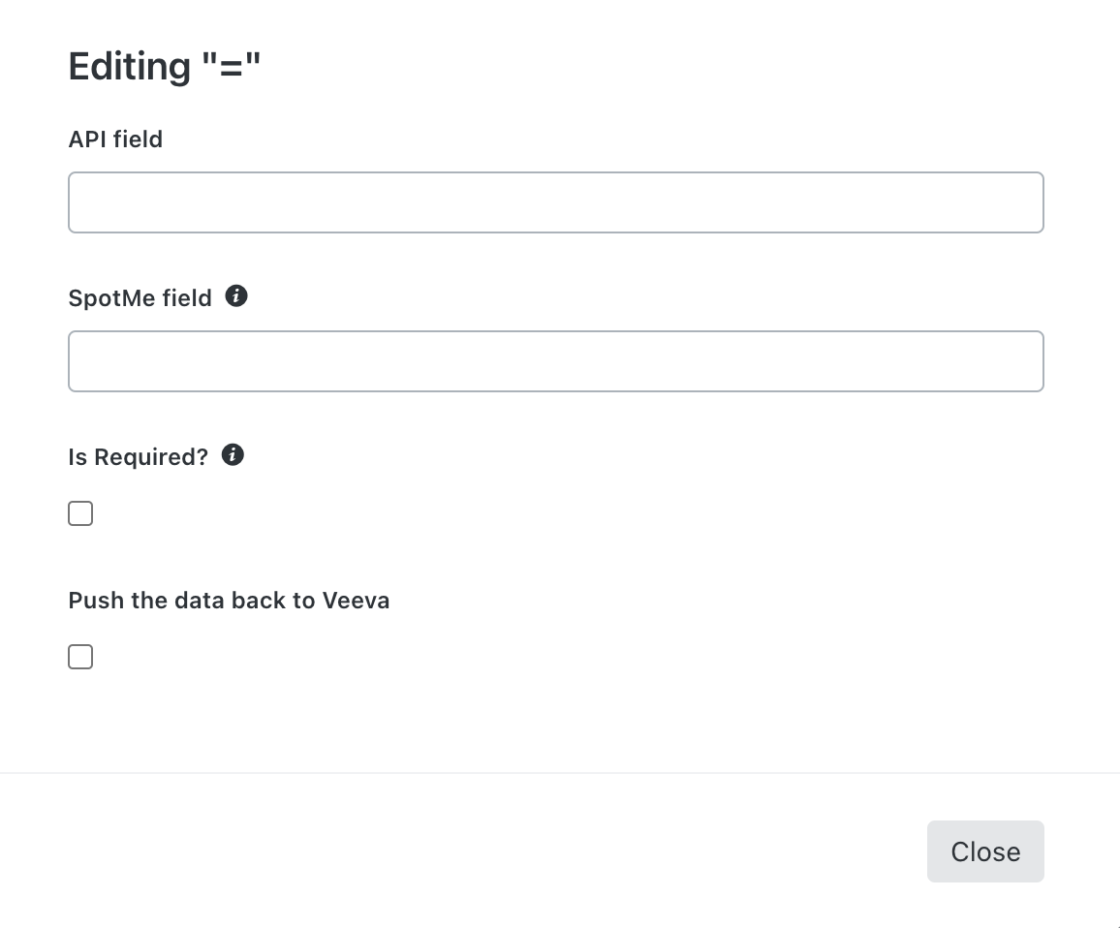The width and height of the screenshot is (1120, 928).
Task: Mark this mapping as required via checkbox
Action: coord(80,513)
